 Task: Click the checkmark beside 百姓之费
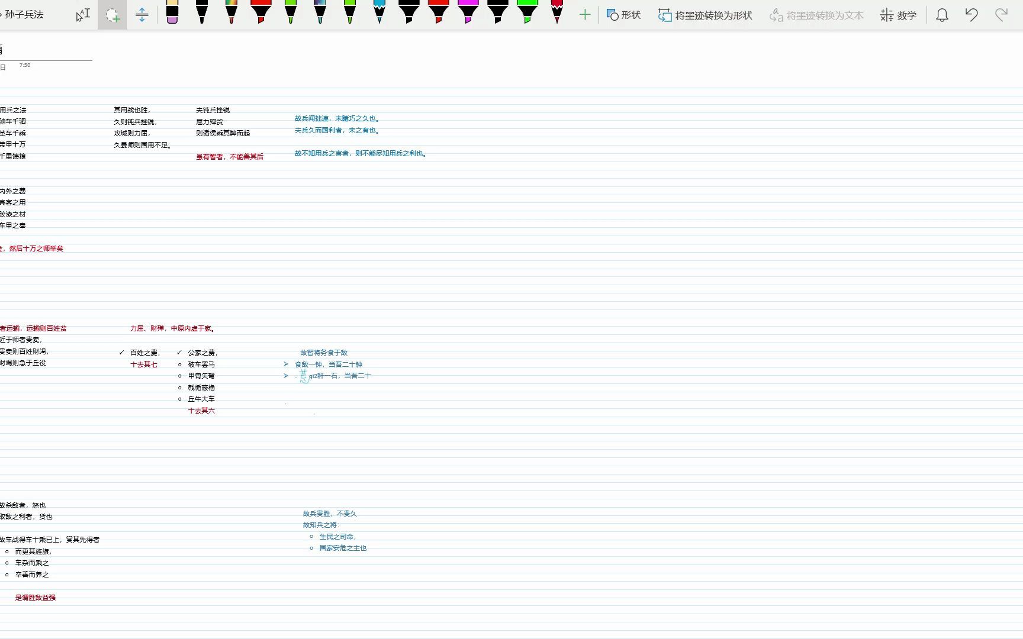click(x=121, y=353)
